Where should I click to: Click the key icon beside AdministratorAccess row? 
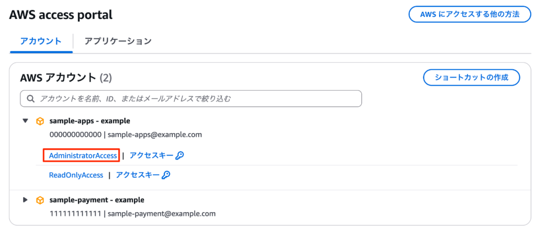tap(180, 155)
